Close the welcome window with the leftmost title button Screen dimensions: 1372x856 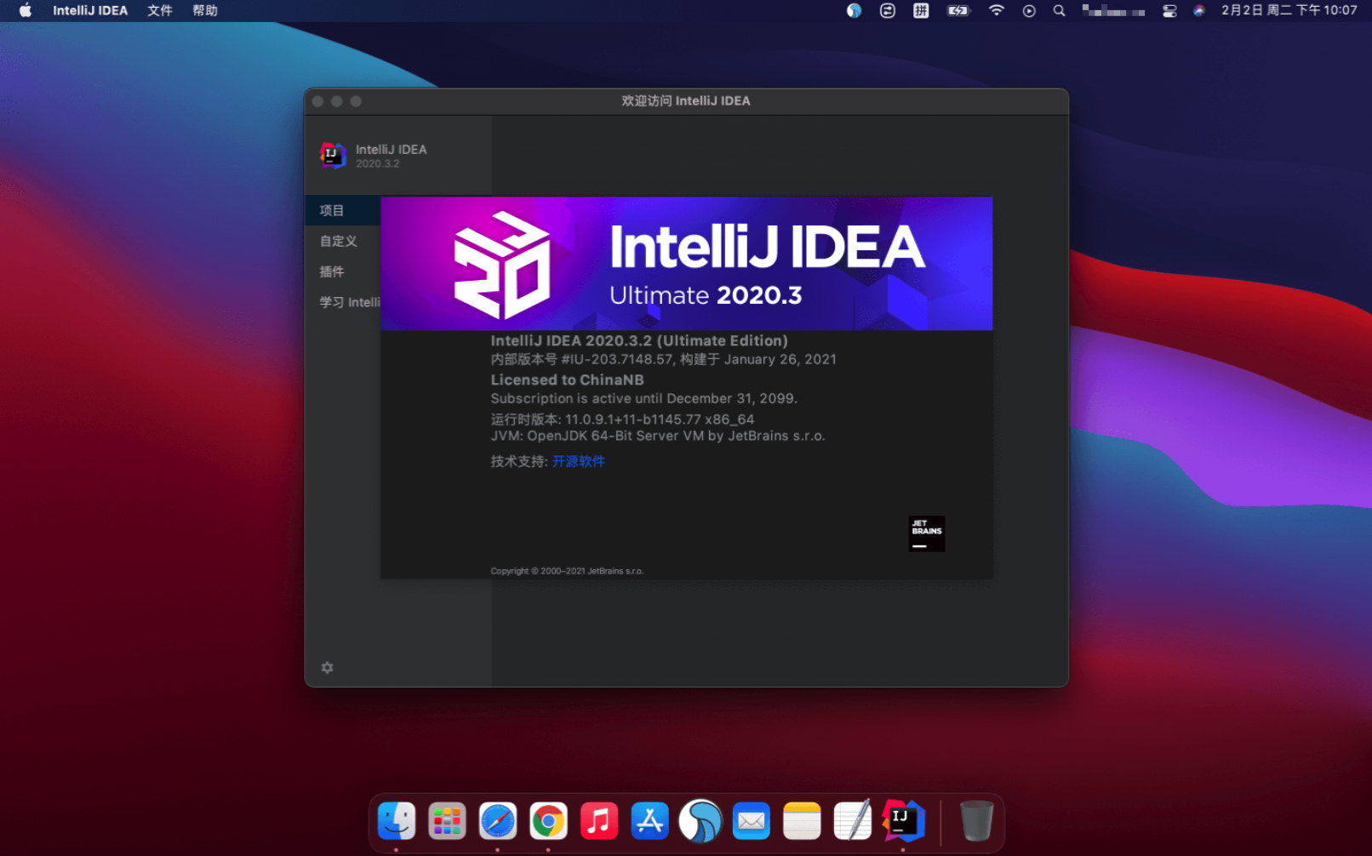(318, 101)
